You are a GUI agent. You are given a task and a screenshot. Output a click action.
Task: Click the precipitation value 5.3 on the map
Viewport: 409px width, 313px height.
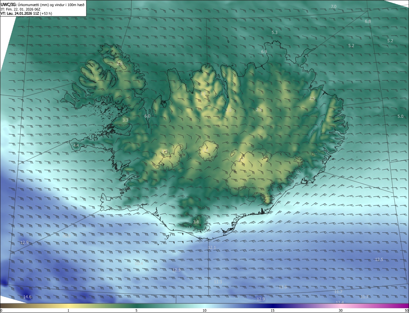[274, 33]
